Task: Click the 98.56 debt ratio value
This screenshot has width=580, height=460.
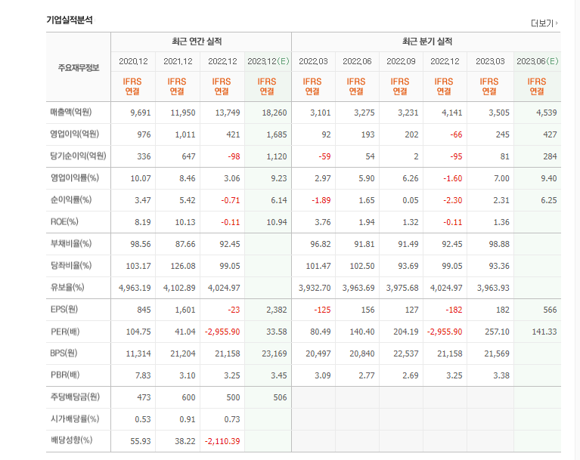Action: click(x=141, y=244)
